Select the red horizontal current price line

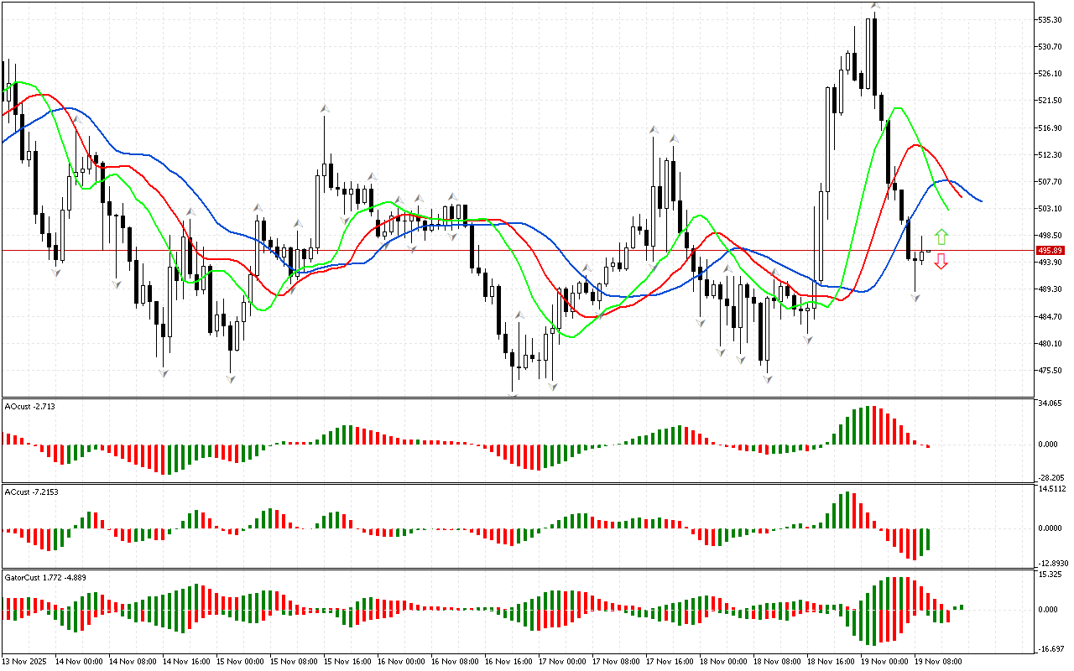coord(503,250)
